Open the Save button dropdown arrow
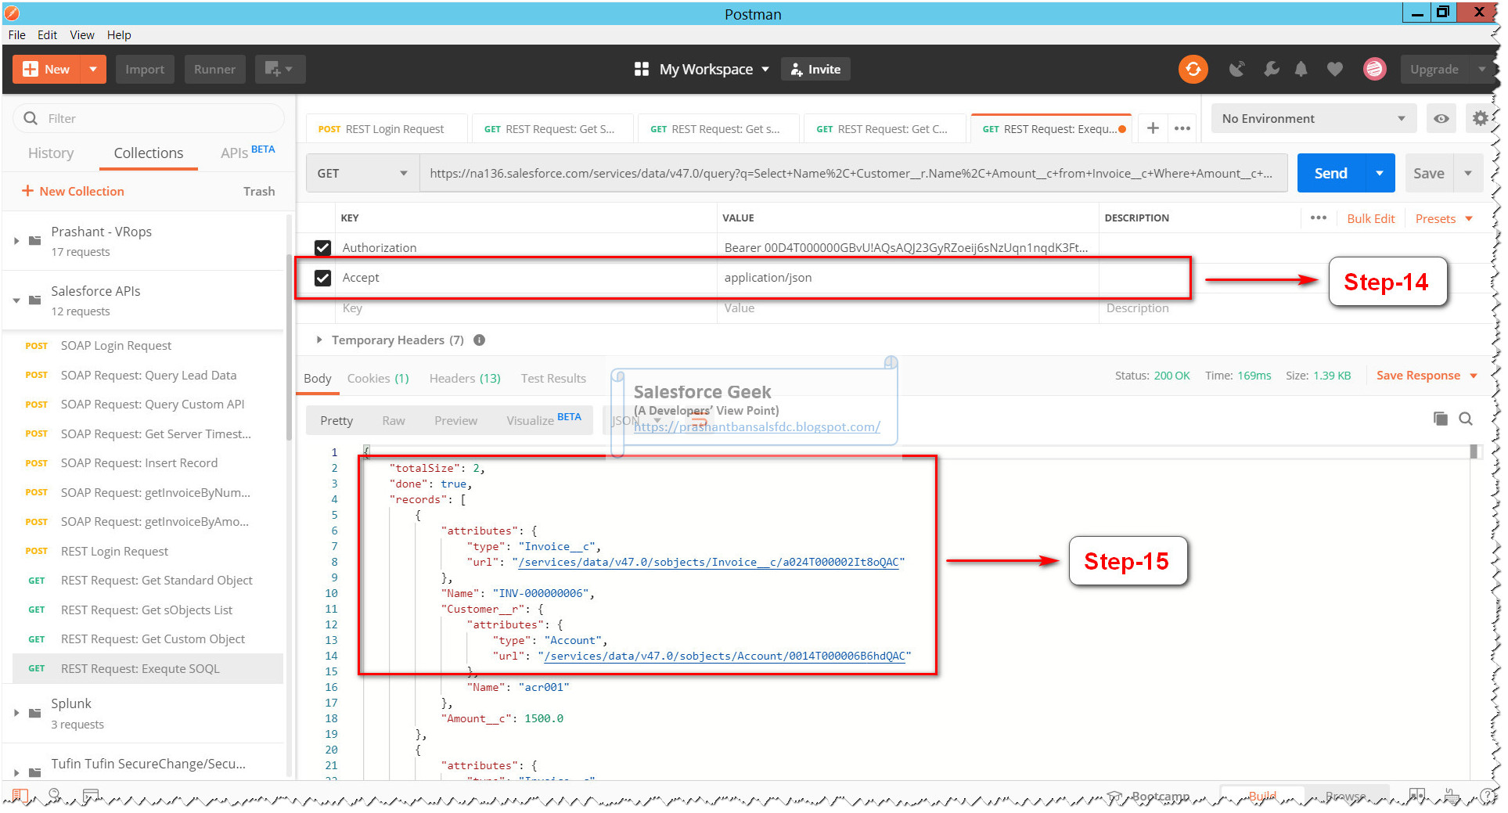The width and height of the screenshot is (1508, 813). pos(1468,173)
